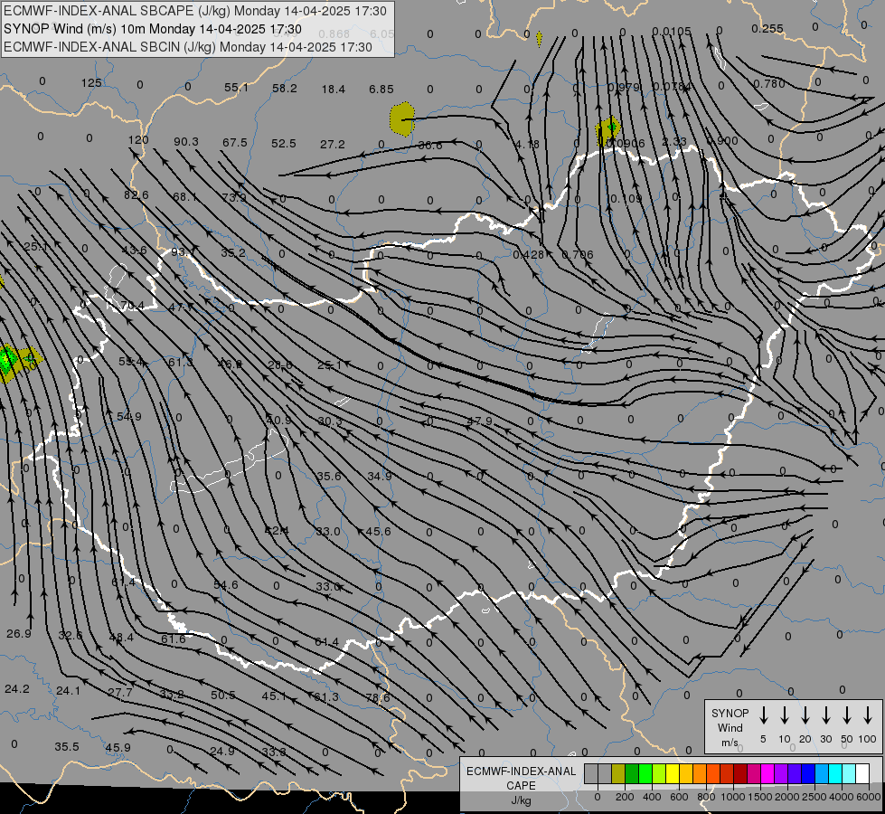Click the SYNOP label in the wind legend
Screen dimensions: 885x814
pos(730,713)
